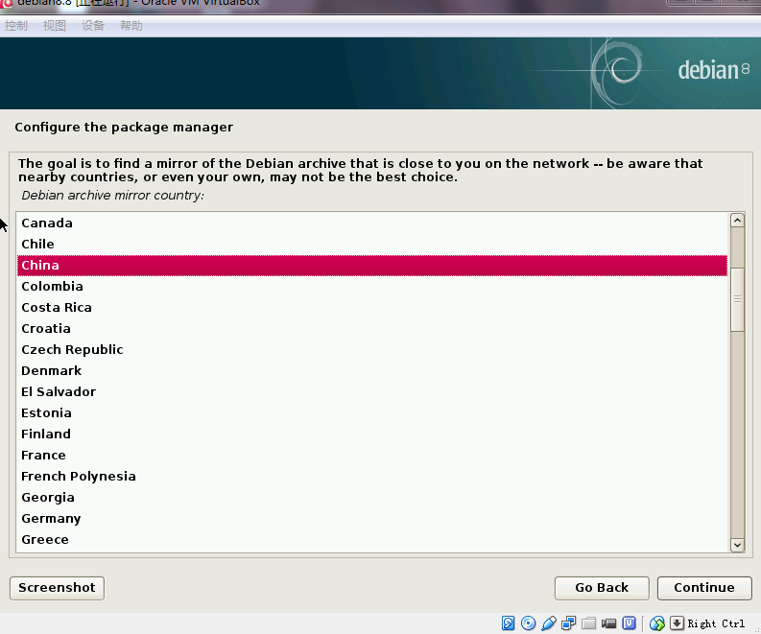Click the mouse integration status icon
This screenshot has height=634, width=761.
pos(657,623)
